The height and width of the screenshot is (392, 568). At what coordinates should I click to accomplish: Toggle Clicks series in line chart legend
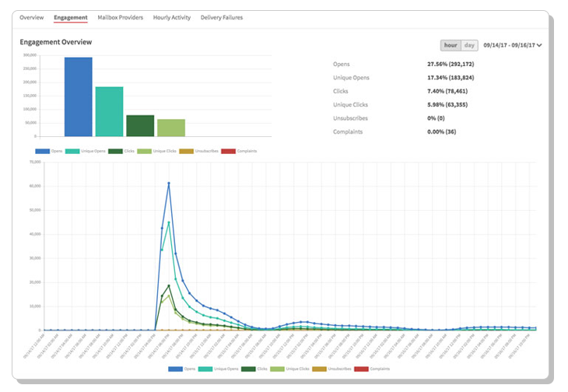point(254,369)
